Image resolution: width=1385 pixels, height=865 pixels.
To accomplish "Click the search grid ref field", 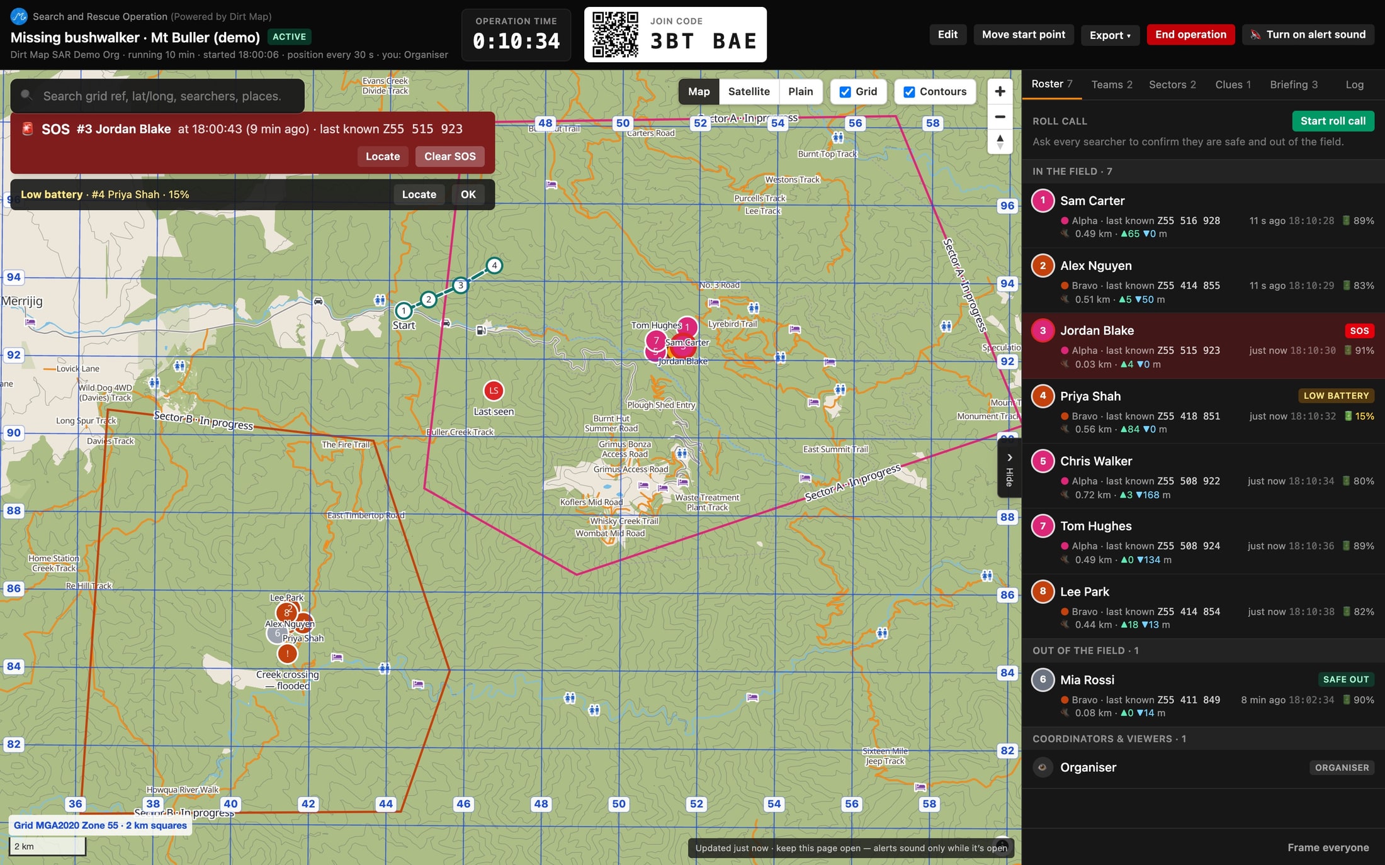I will [x=157, y=96].
